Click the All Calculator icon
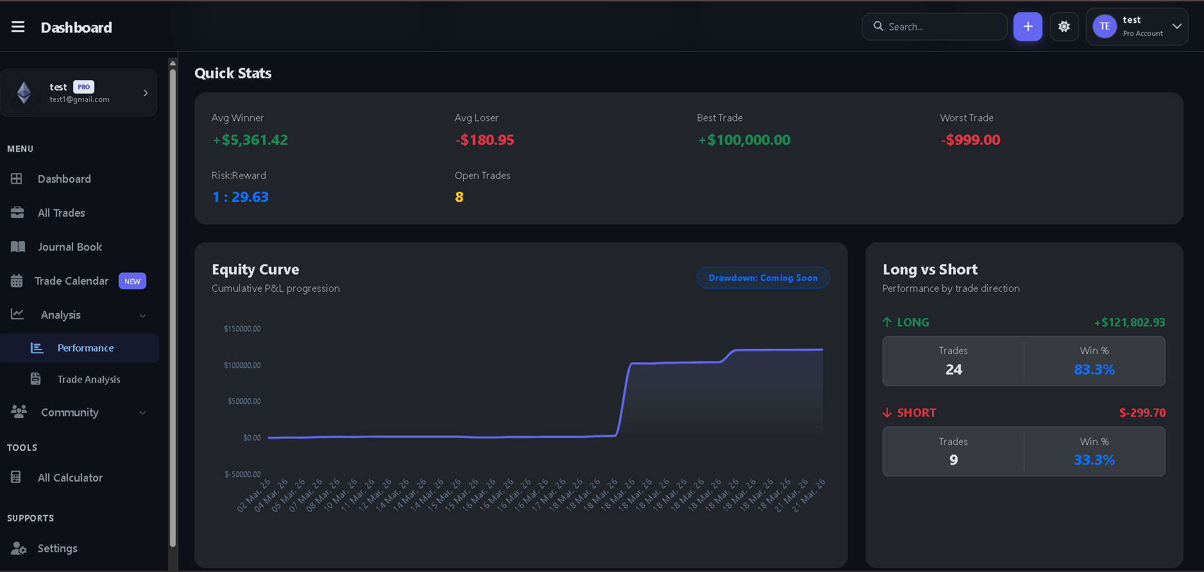1204x572 pixels. click(x=16, y=477)
